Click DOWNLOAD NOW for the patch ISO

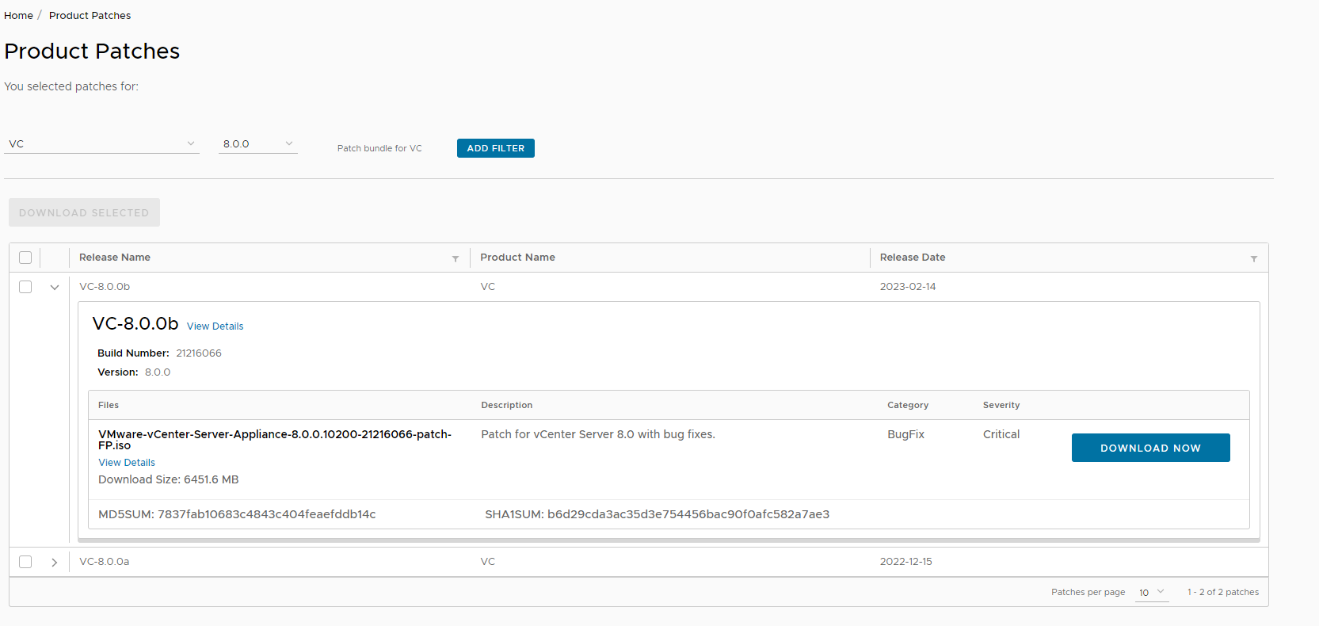coord(1150,448)
